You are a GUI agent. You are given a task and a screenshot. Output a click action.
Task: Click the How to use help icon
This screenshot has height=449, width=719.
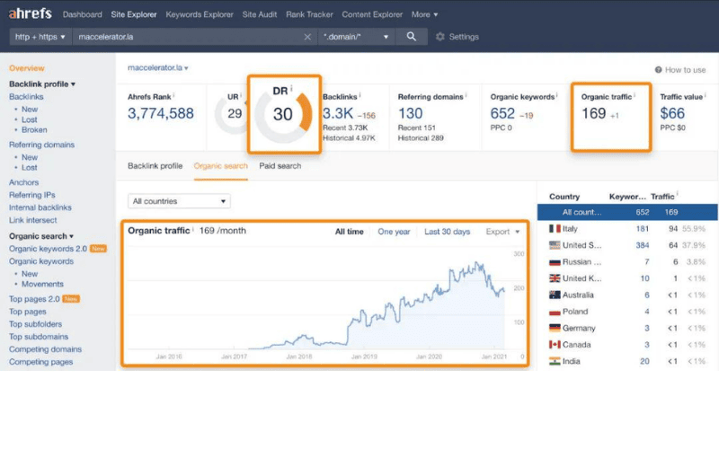click(x=658, y=70)
